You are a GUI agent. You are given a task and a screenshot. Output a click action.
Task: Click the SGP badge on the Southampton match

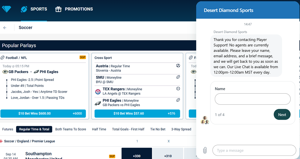coord(112,156)
